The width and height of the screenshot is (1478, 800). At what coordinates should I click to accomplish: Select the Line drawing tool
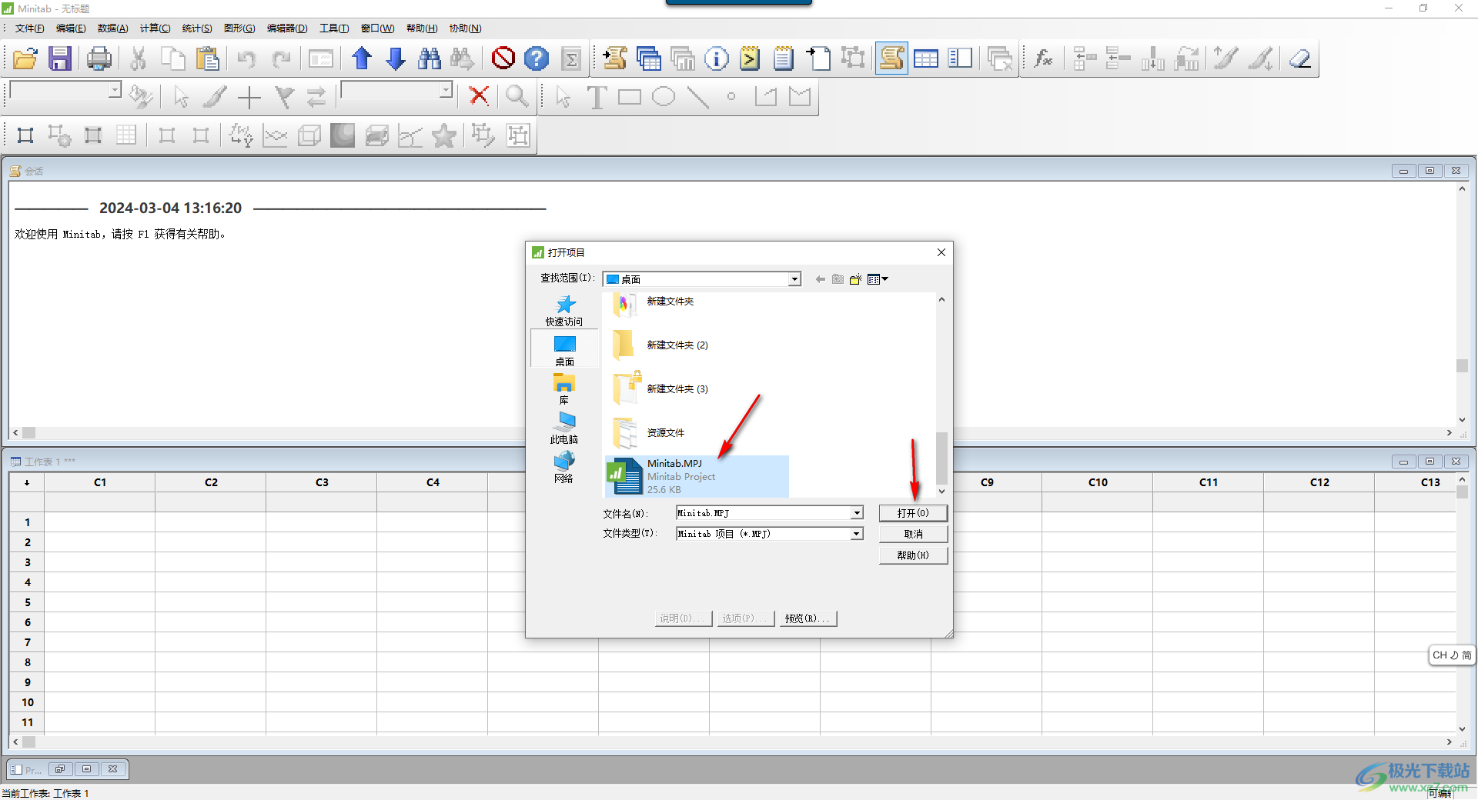click(697, 97)
